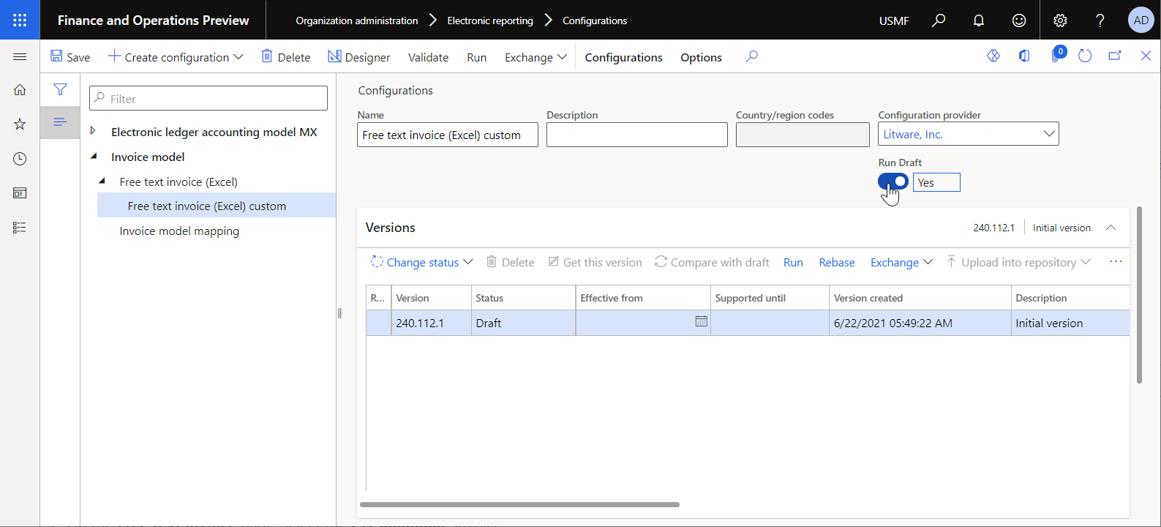Open date picker in Effective from cell
Viewport: 1161px width, 527px height.
pyautogui.click(x=701, y=321)
